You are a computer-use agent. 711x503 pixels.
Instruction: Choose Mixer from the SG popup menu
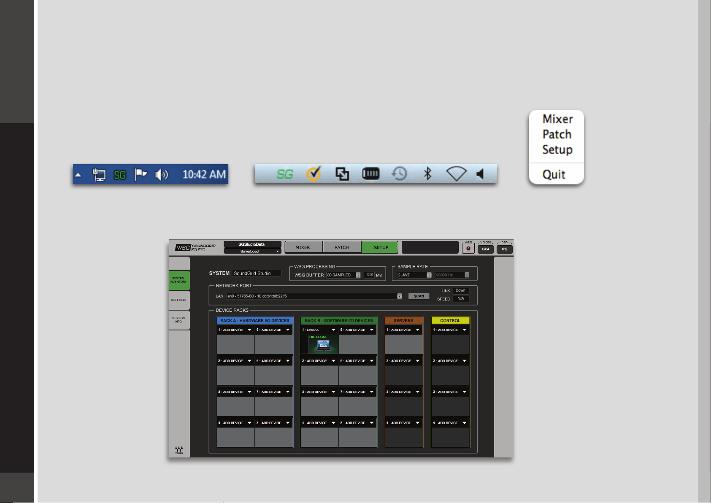[557, 119]
